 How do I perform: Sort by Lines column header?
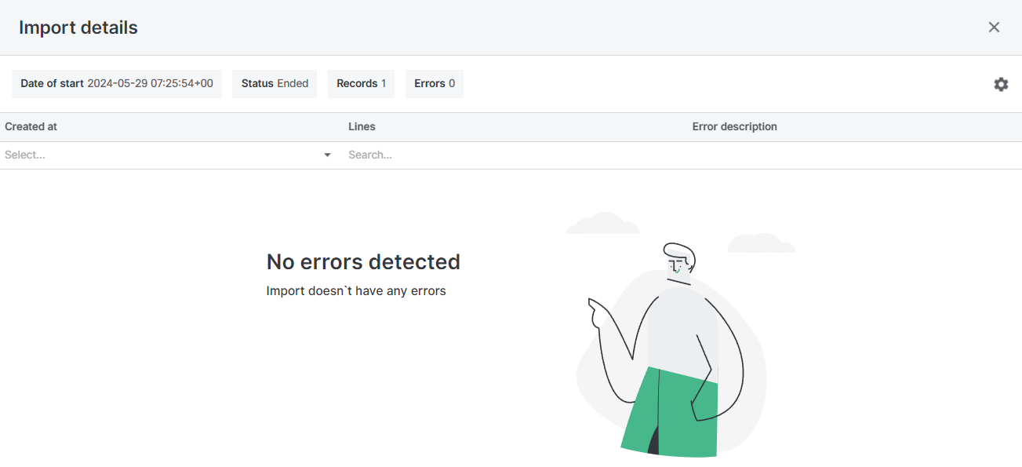pyautogui.click(x=362, y=126)
